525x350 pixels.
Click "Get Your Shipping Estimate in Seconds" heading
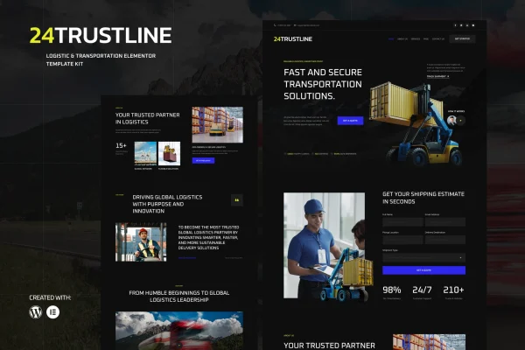point(423,198)
